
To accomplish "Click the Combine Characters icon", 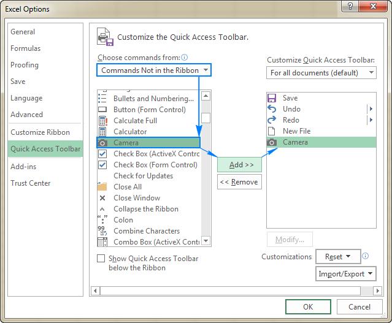I will coord(102,230).
